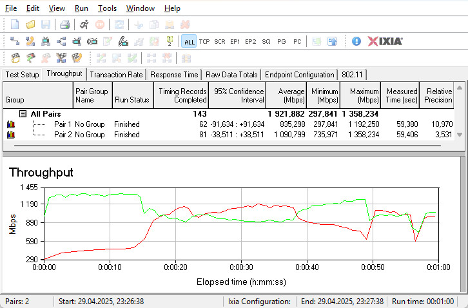Click the chart icon beside Pair 1

tap(11, 124)
